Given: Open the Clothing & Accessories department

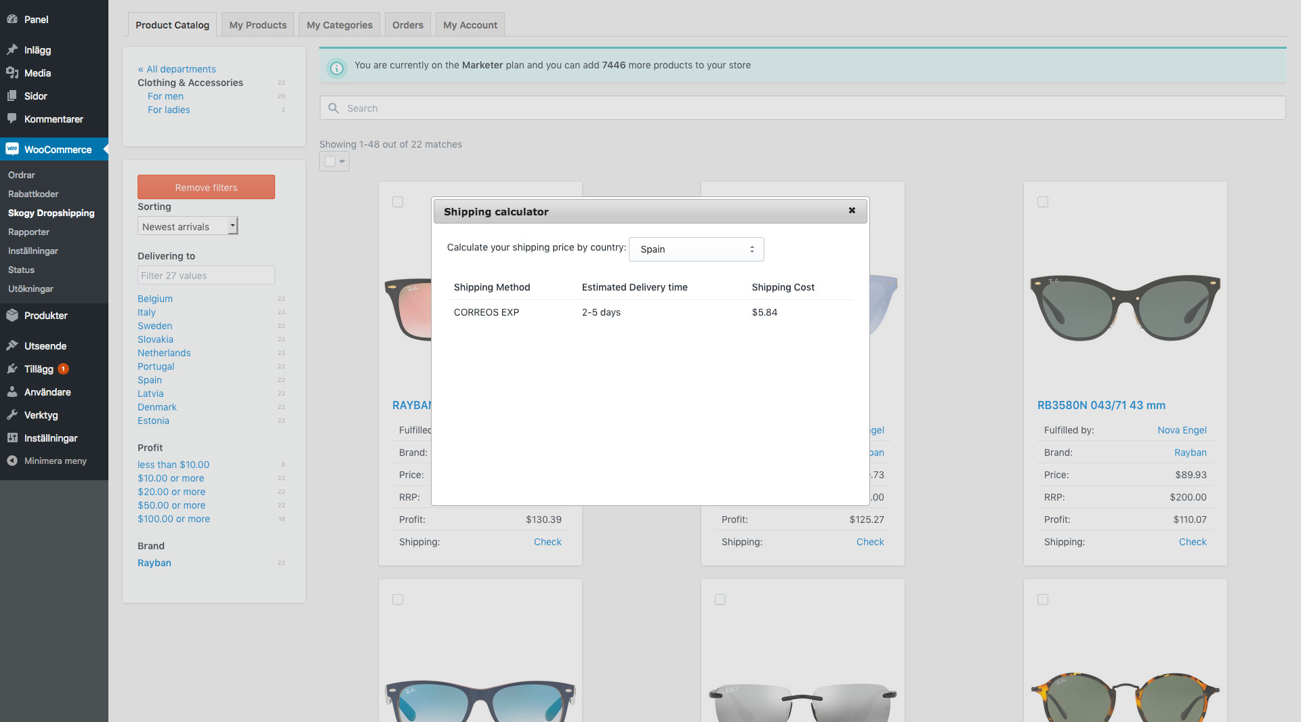Looking at the screenshot, I should click(190, 83).
